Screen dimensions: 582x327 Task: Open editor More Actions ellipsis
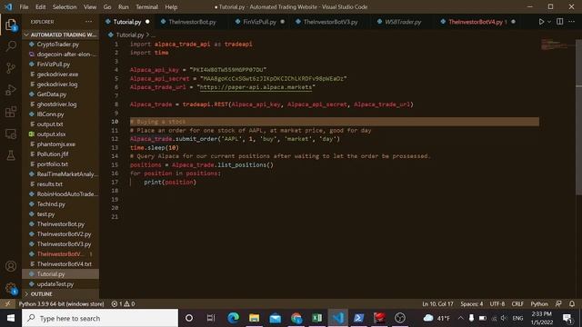(x=572, y=22)
